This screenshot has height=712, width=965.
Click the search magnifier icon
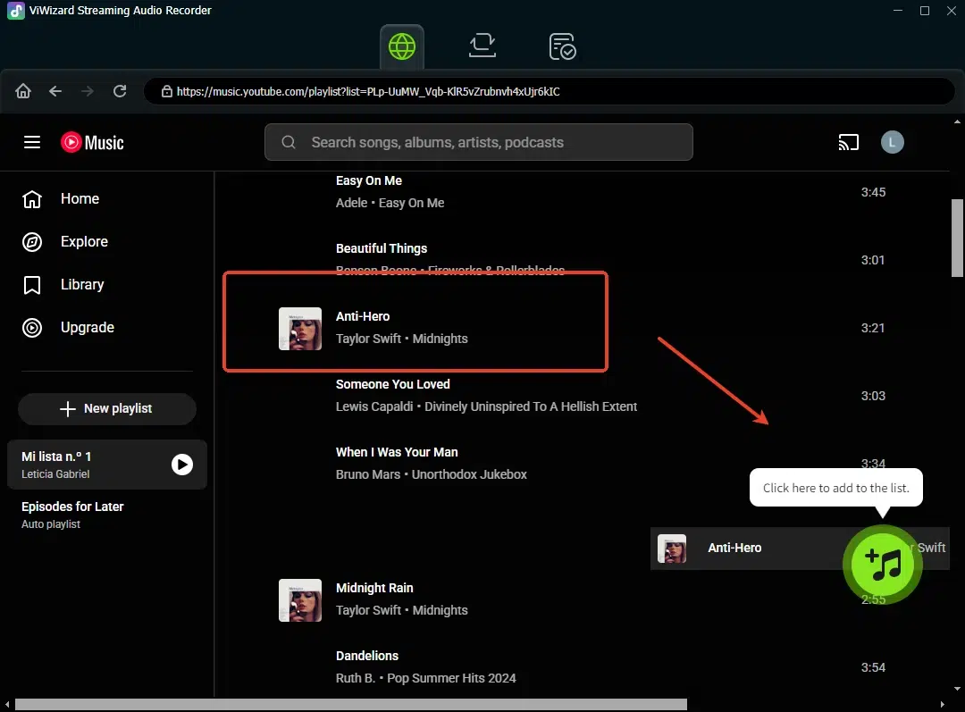point(289,142)
